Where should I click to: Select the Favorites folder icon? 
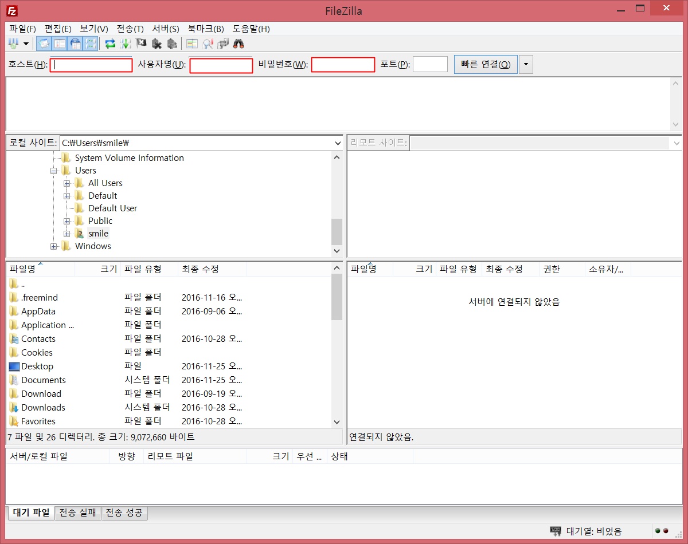click(14, 421)
